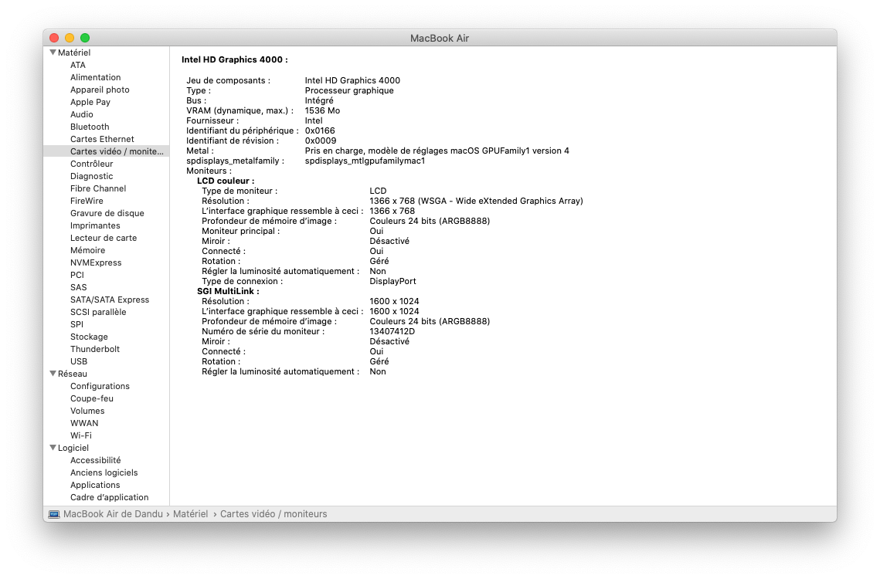Select Wi-Fi in the sidebar
This screenshot has width=880, height=579.
81,435
